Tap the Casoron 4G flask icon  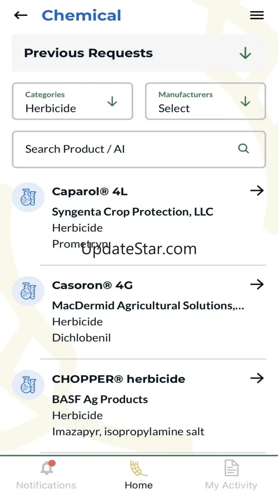(28, 291)
